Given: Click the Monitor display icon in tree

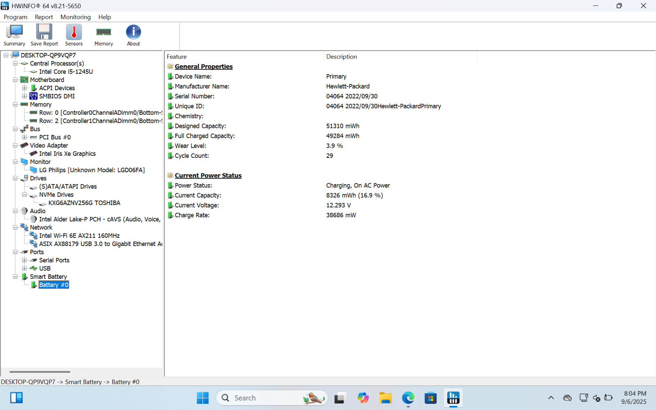Looking at the screenshot, I should (x=24, y=162).
